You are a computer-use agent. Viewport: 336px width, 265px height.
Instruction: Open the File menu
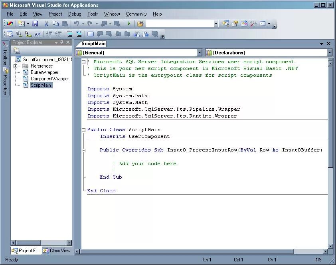[x=10, y=14]
